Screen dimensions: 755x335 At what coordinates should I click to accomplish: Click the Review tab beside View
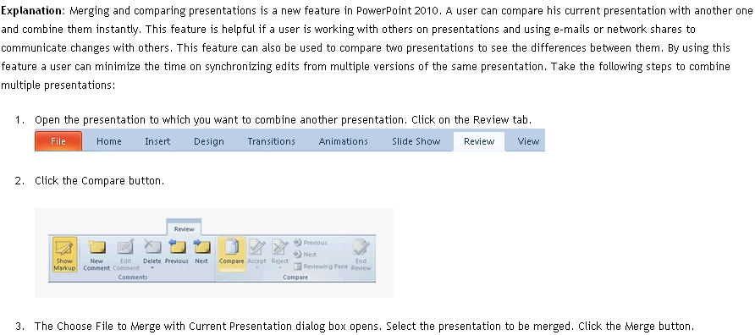(479, 141)
